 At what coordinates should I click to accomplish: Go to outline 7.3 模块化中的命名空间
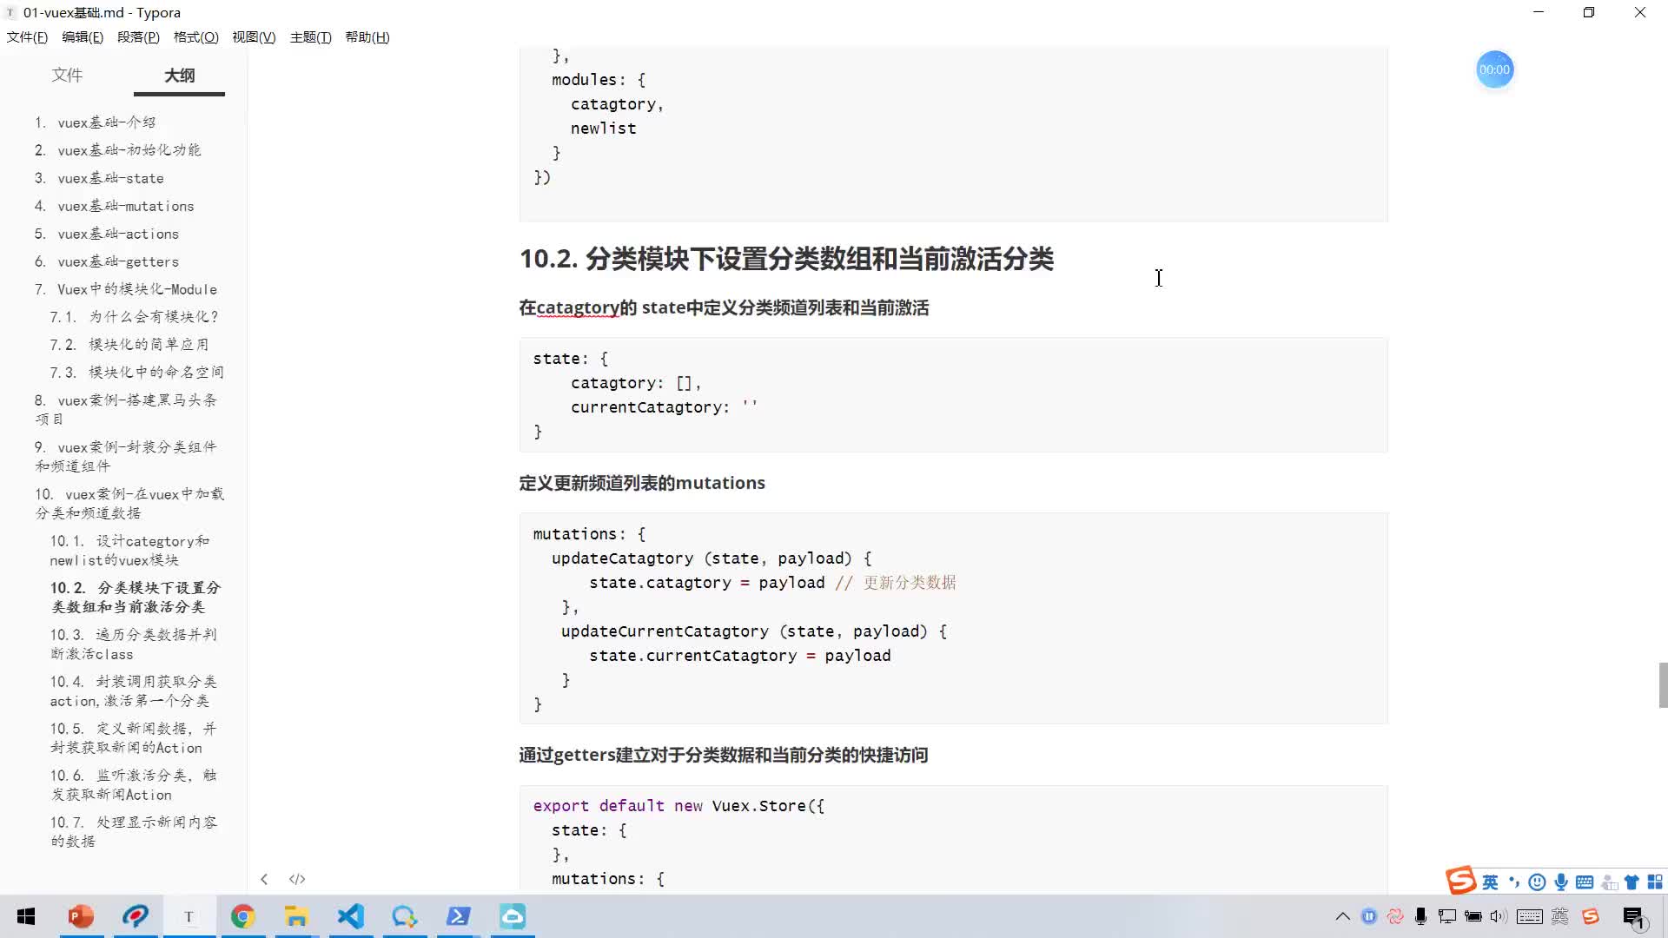(x=137, y=373)
